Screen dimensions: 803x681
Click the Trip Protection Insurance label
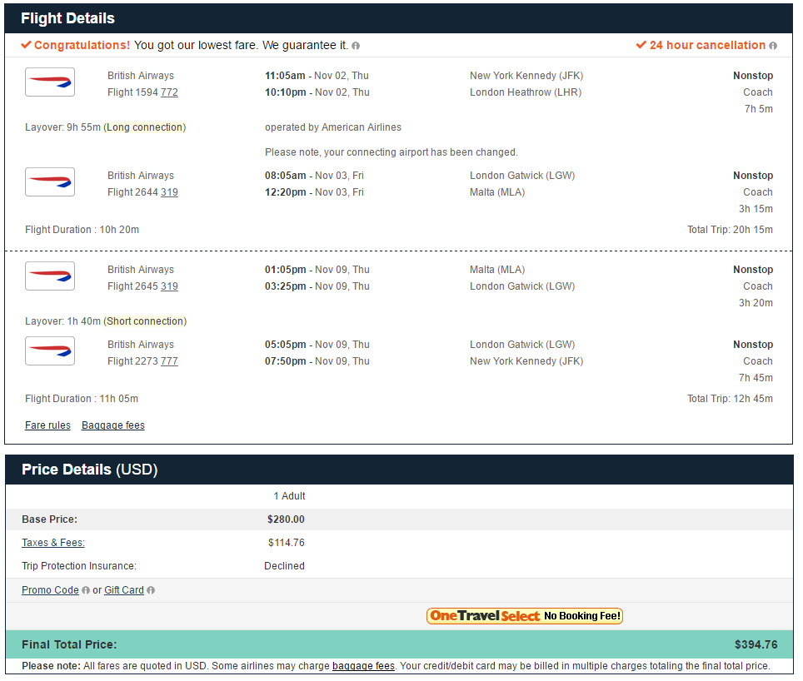(79, 565)
